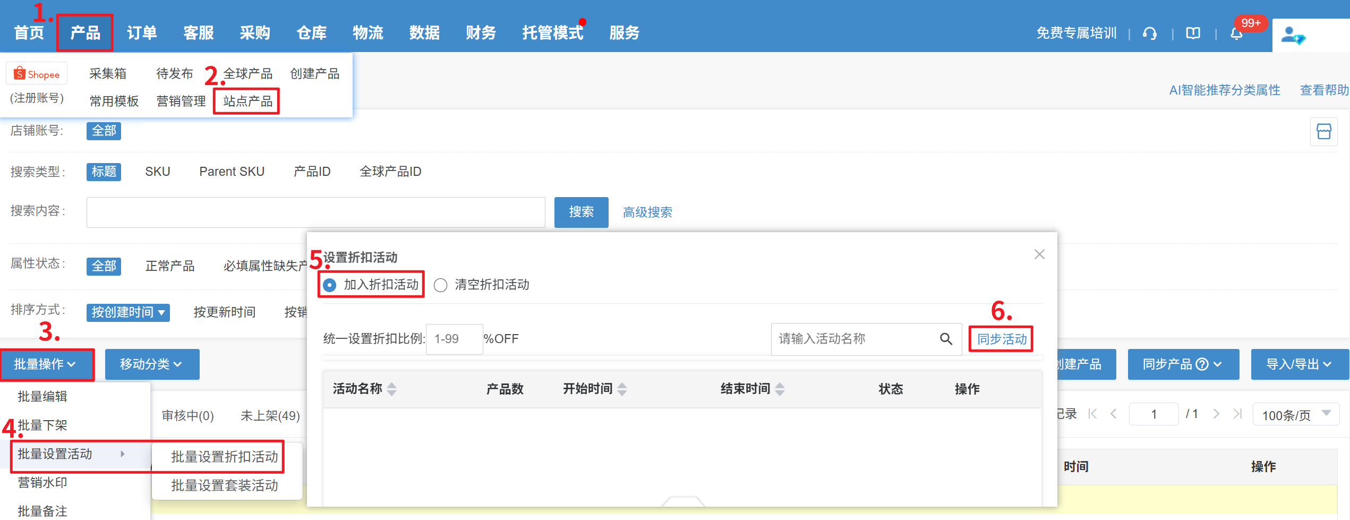Click the customer service headset icon

click(1150, 33)
